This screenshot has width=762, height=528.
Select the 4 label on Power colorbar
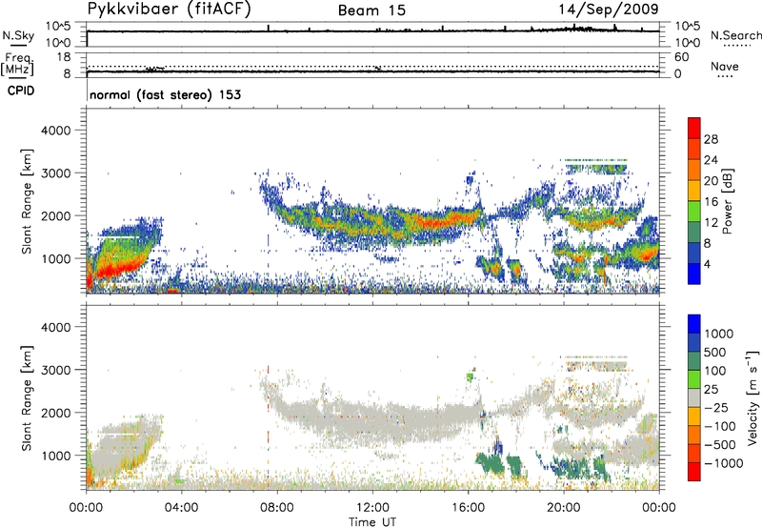707,265
